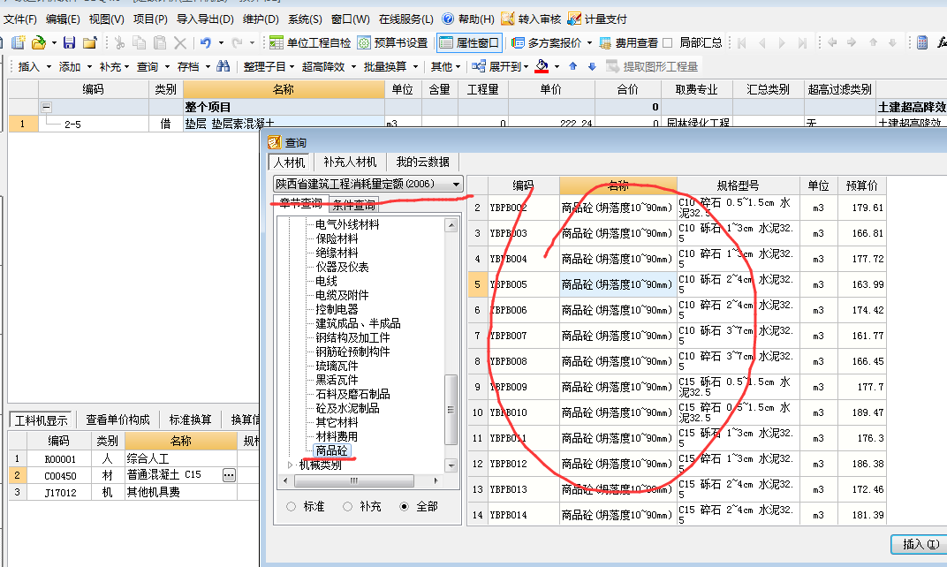The image size is (947, 567).
Task: Select 商品砼 in the tree
Action: point(331,450)
